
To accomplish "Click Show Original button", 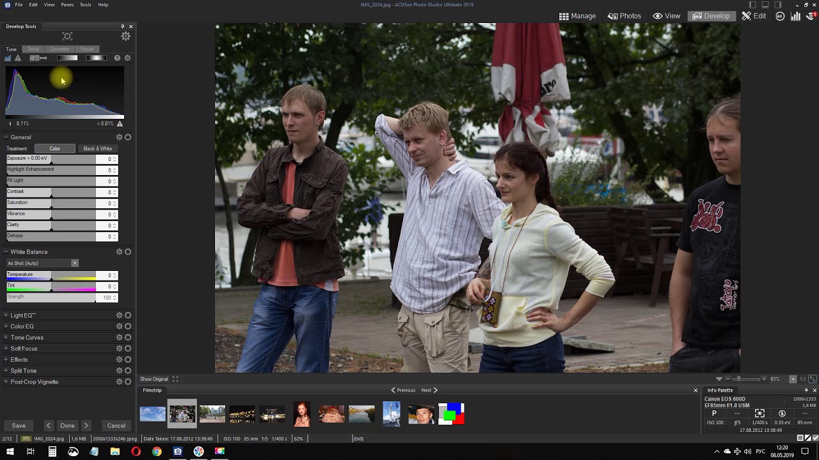I will point(154,379).
